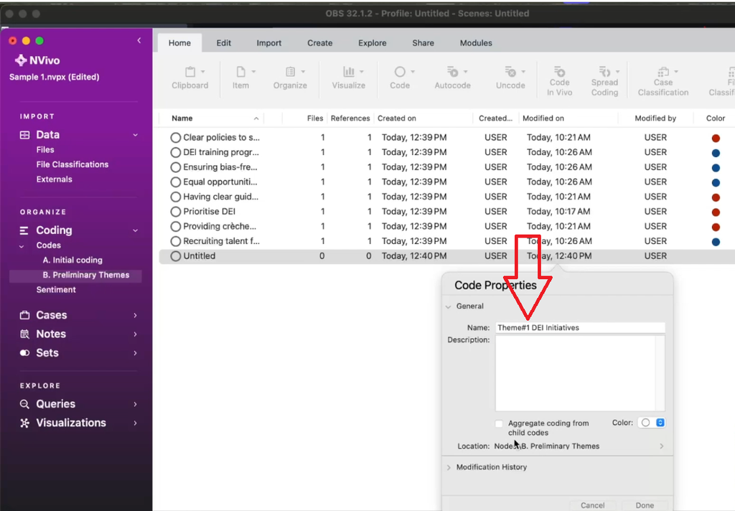The width and height of the screenshot is (735, 511).
Task: Click the Cancel button
Action: tap(592, 505)
